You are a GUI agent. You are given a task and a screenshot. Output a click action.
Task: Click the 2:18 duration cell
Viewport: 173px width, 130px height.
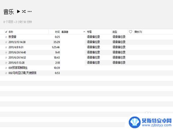(57, 63)
